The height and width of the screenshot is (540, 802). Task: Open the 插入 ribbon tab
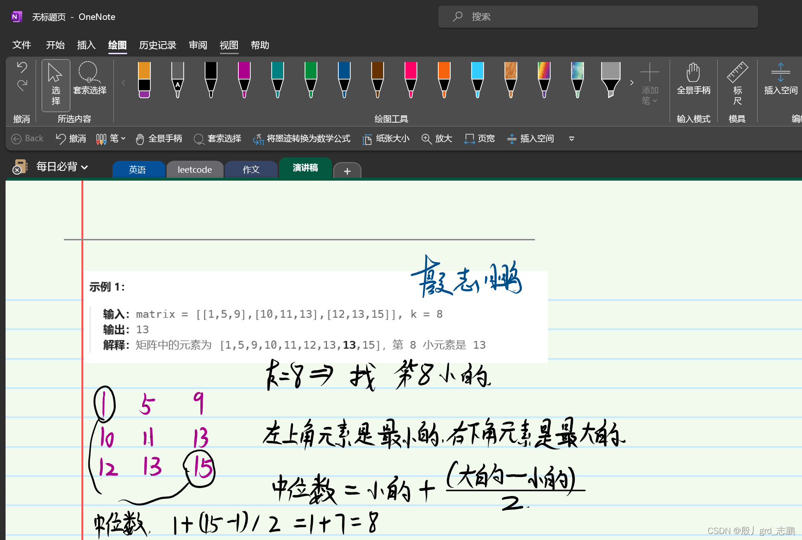pos(86,45)
